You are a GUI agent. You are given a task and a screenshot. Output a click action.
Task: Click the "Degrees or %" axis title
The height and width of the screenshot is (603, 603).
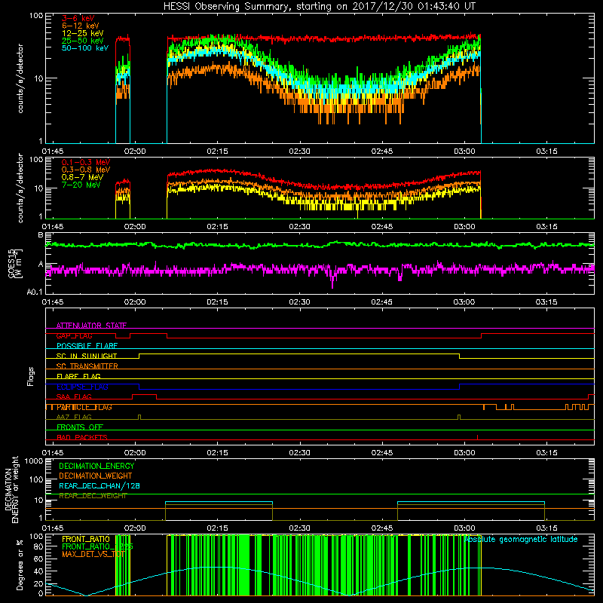pyautogui.click(x=20, y=565)
